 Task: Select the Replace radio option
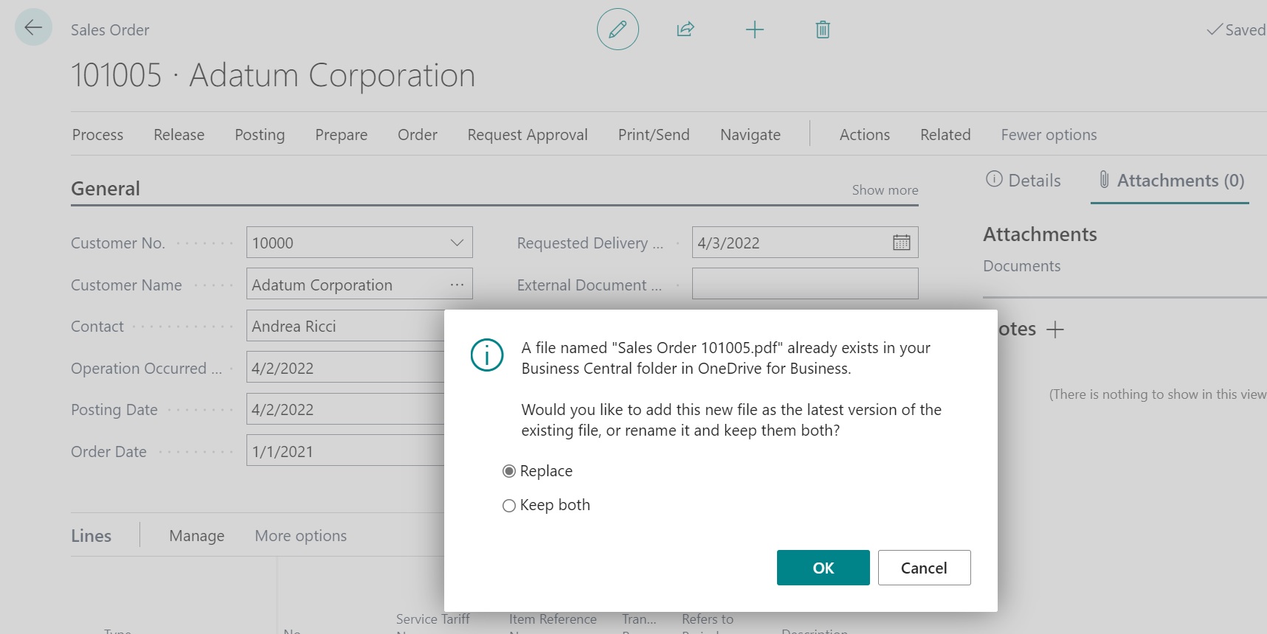[509, 471]
